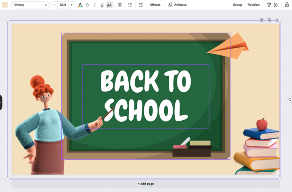The width and height of the screenshot is (292, 192).
Task: Click the toolbar lock icon
Action: pyautogui.click(x=287, y=5)
